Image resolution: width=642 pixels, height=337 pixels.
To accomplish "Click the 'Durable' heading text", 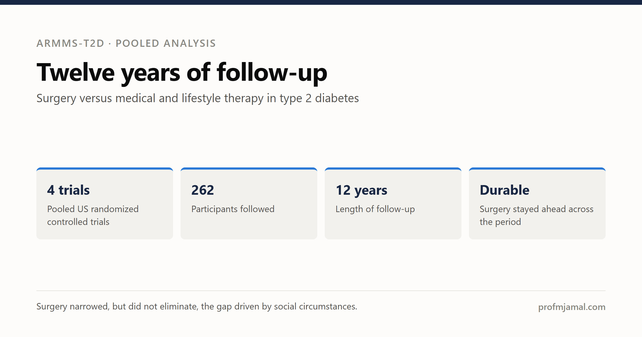I will (x=504, y=190).
